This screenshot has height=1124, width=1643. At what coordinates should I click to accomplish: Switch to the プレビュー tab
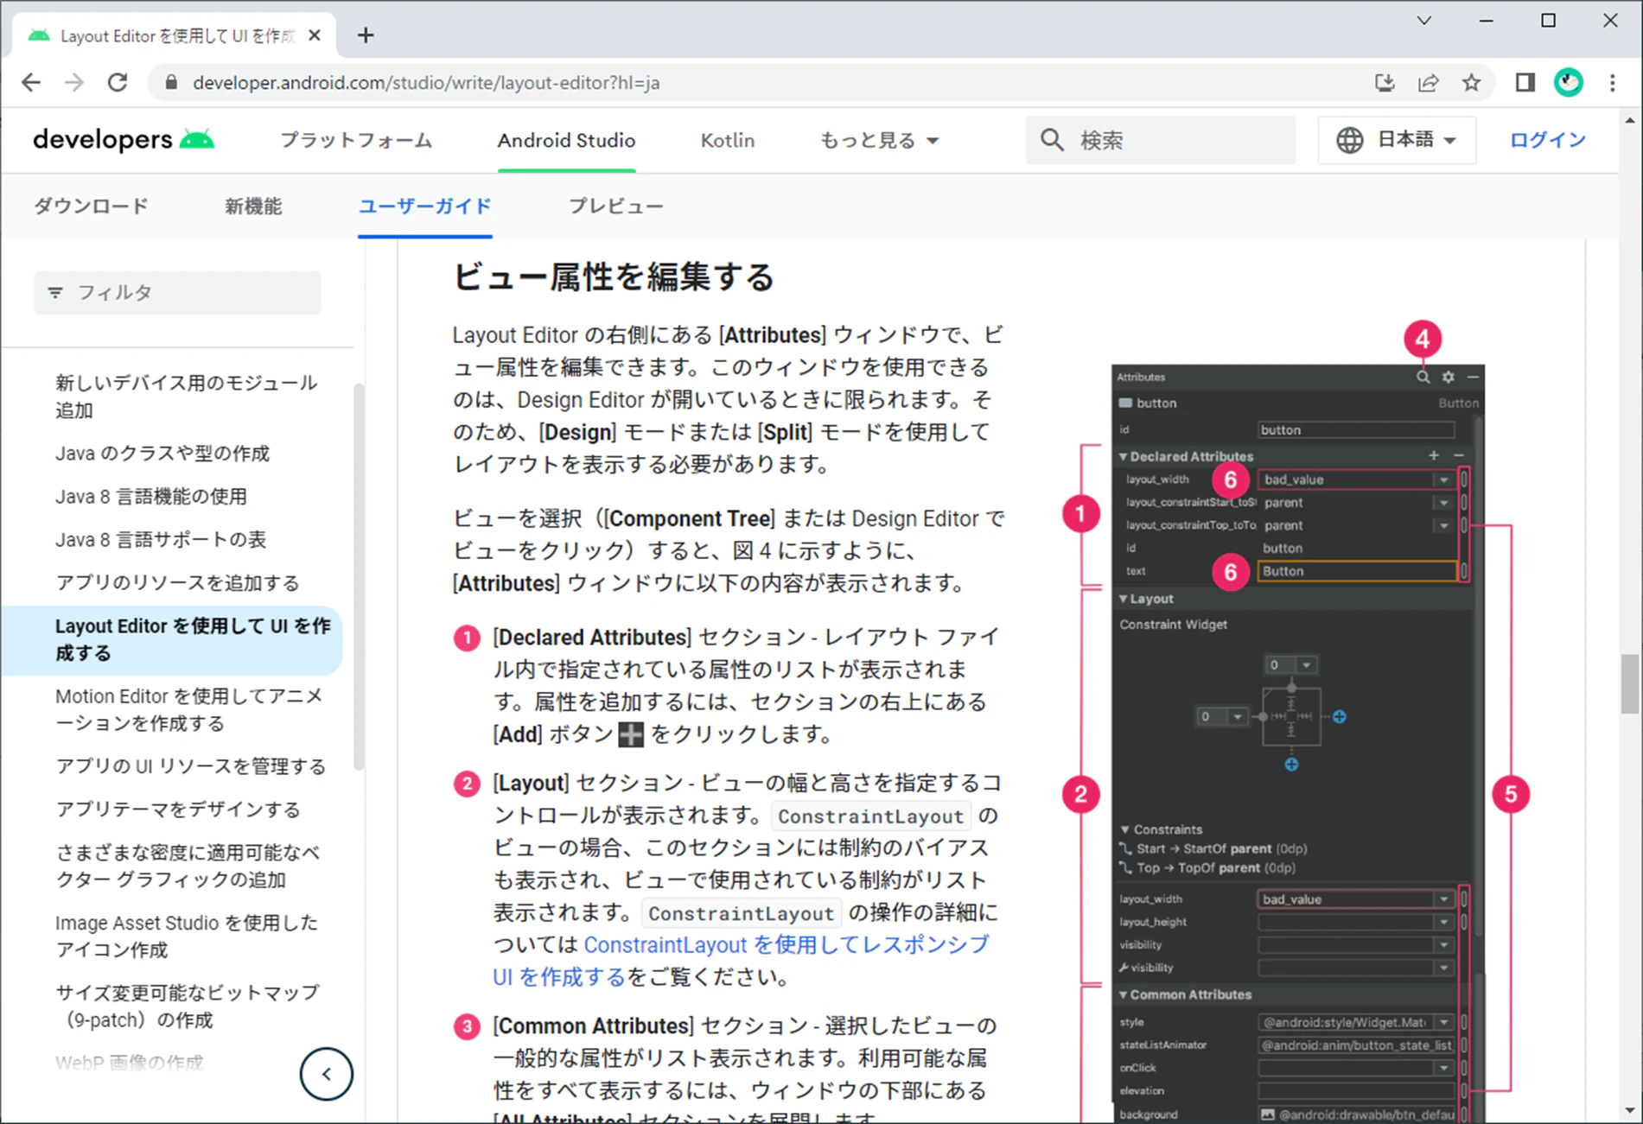(x=616, y=206)
